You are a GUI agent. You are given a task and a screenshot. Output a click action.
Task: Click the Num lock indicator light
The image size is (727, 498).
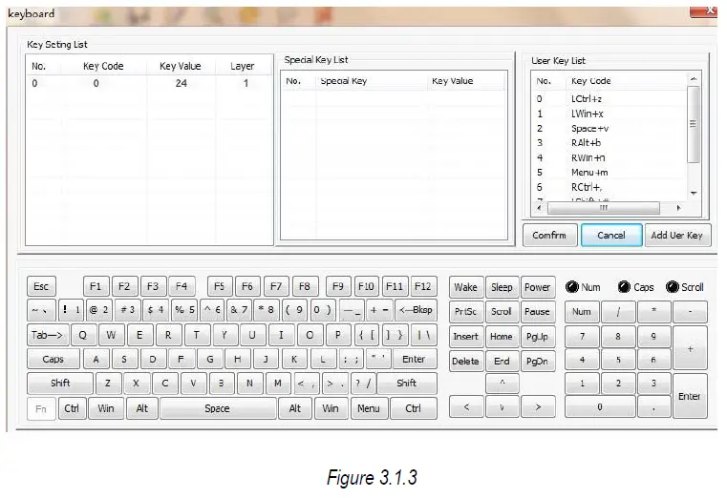click(572, 287)
